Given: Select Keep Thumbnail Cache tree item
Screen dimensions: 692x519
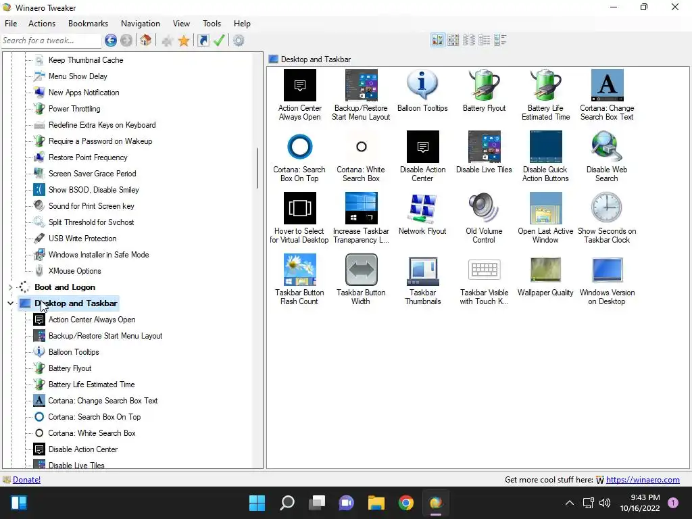Looking at the screenshot, I should click(x=86, y=60).
